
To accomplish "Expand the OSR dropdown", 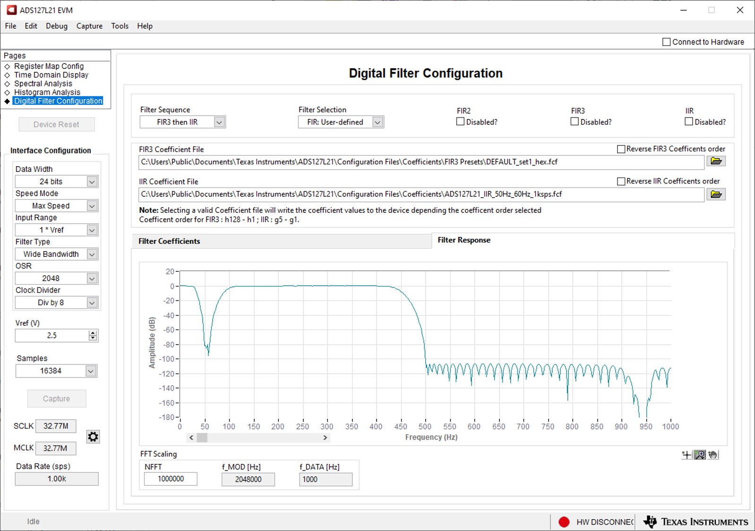I will point(92,278).
